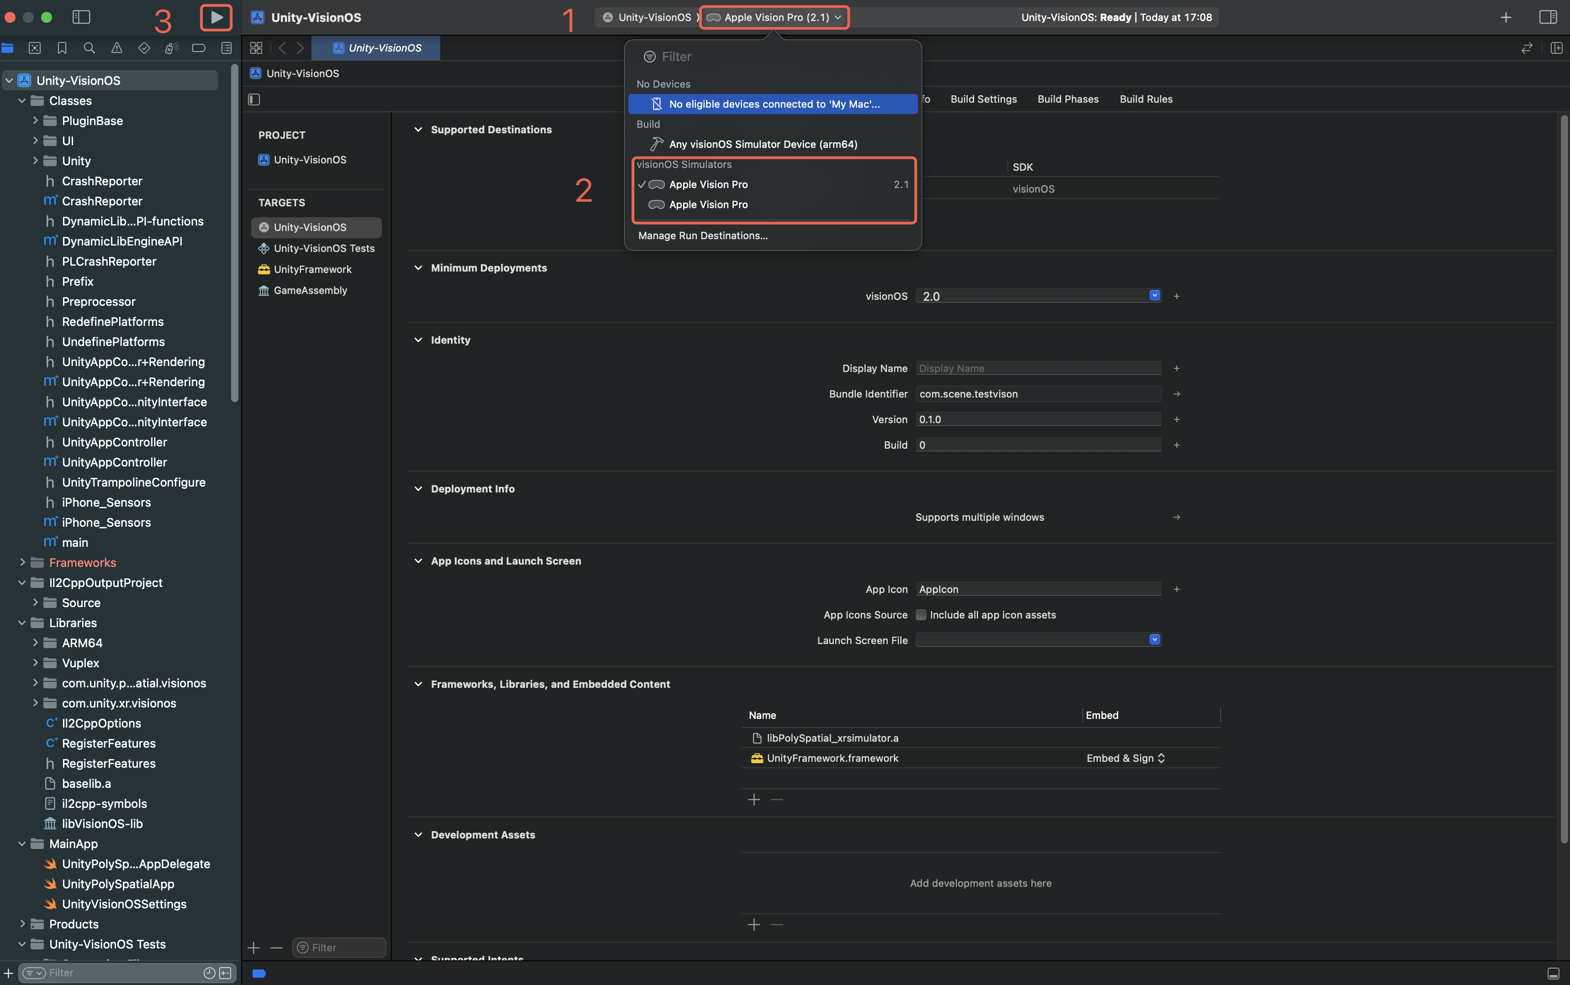Viewport: 1570px width, 985px height.
Task: Add editor split on right
Action: click(x=1556, y=47)
